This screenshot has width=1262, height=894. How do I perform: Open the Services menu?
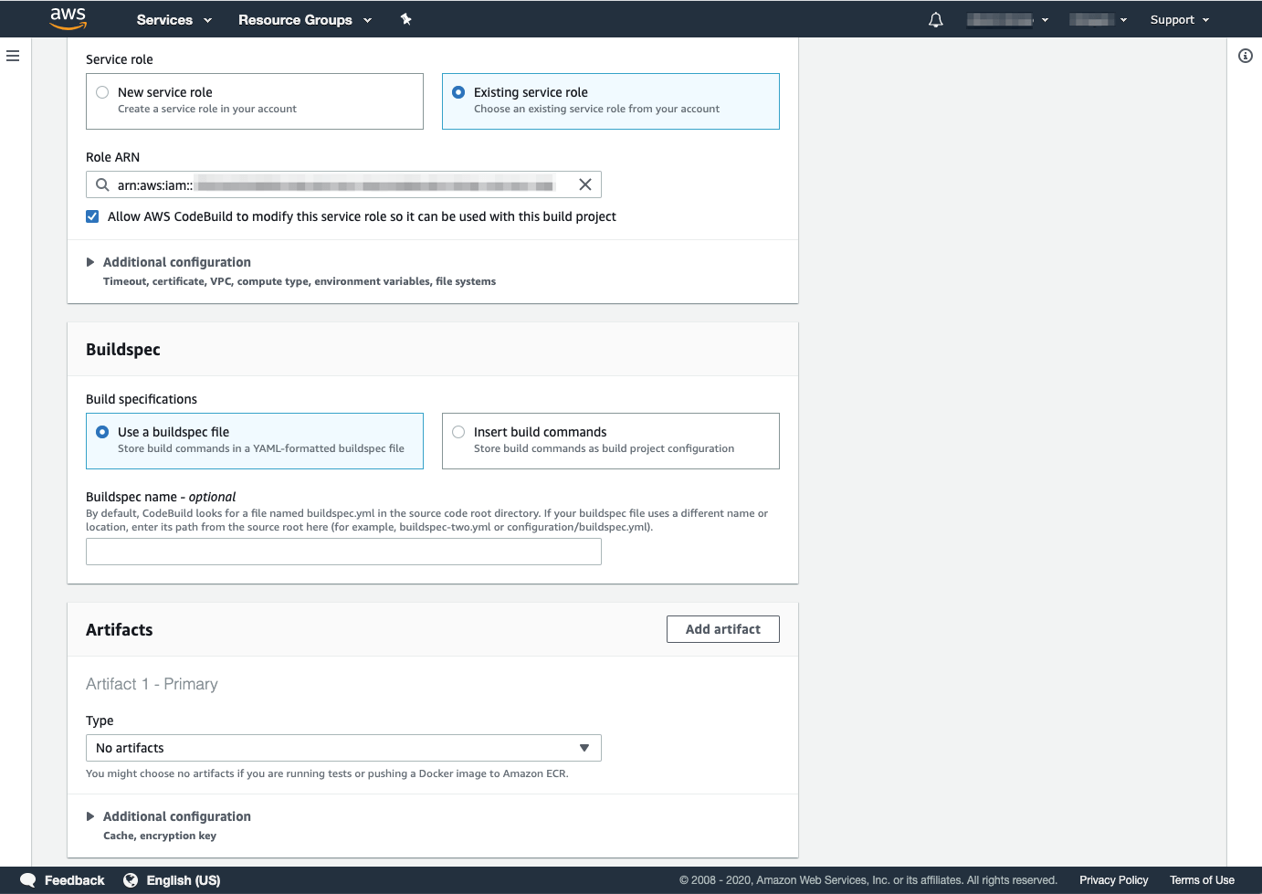[174, 20]
